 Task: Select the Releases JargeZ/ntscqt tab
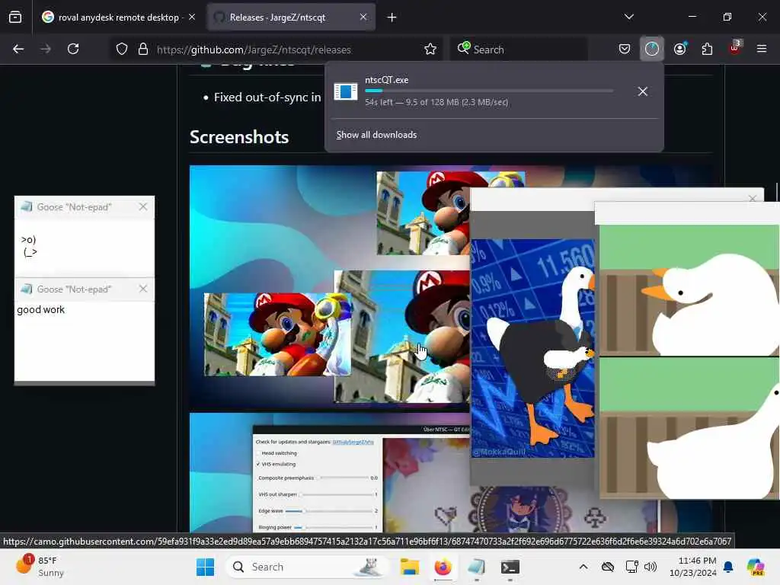tap(291, 17)
